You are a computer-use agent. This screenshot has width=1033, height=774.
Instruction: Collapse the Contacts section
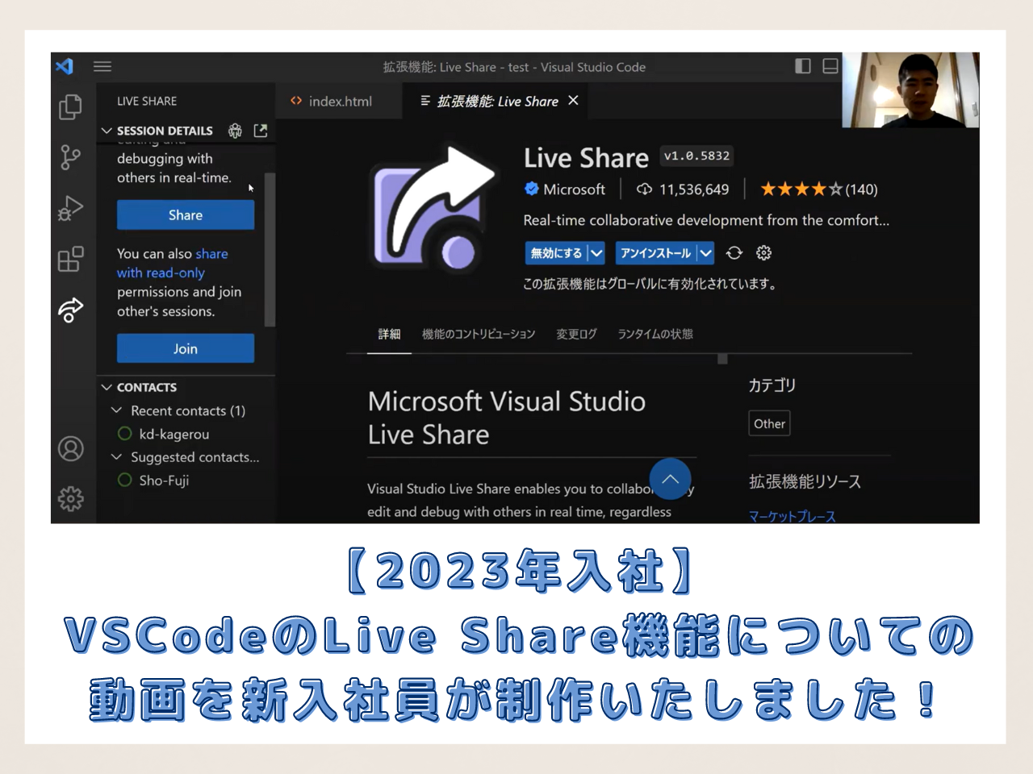[x=107, y=387]
